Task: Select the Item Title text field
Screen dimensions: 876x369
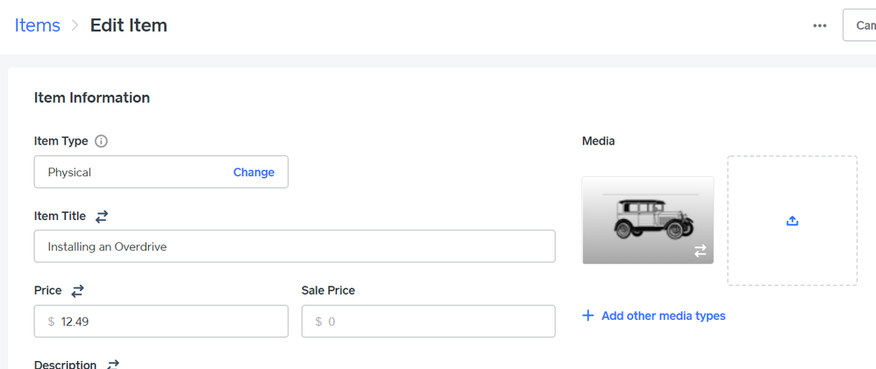Action: 295,247
